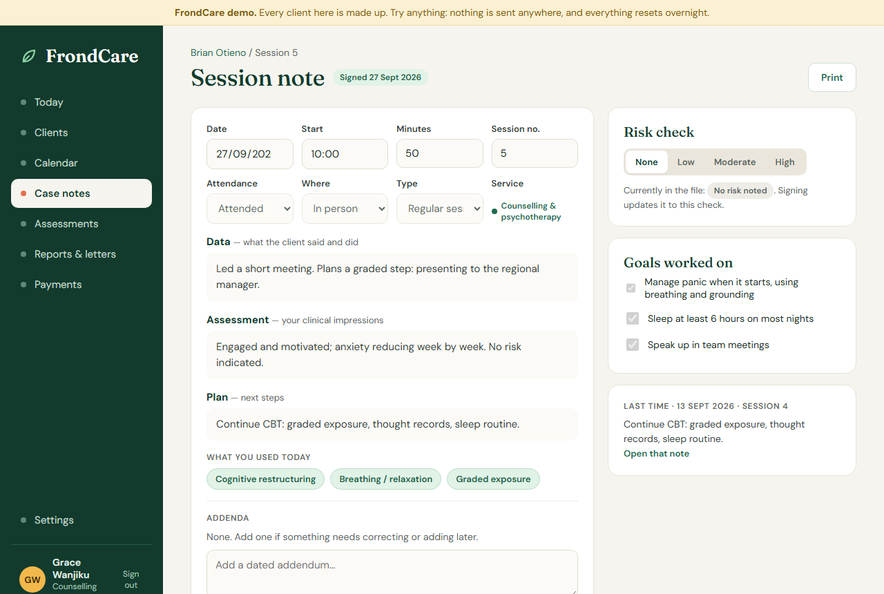Click the green Counselling & psychotherapy service dot

pos(494,211)
